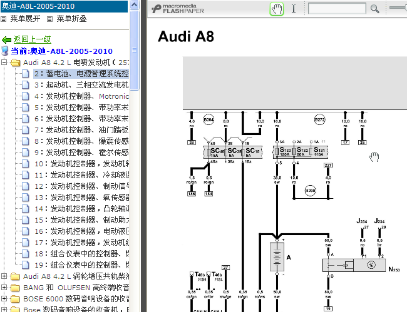Select the text selection I-beam tool
The image size is (407, 312).
coord(294,9)
